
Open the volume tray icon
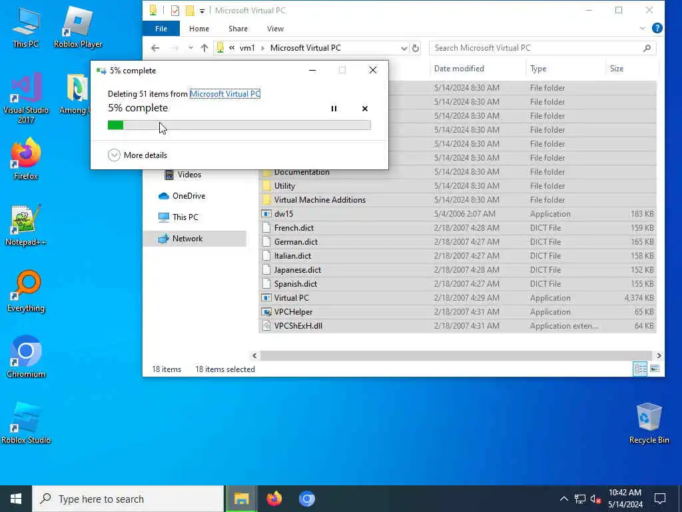point(596,499)
